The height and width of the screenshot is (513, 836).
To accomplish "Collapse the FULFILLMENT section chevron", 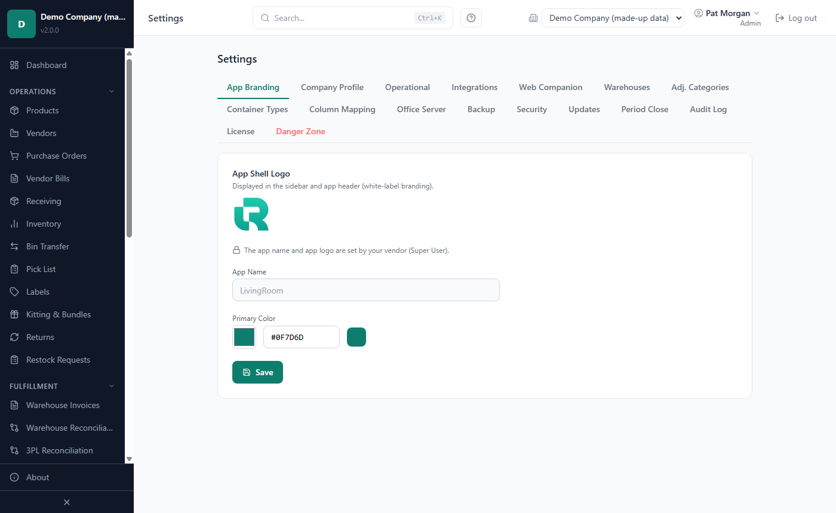I will pyautogui.click(x=111, y=386).
